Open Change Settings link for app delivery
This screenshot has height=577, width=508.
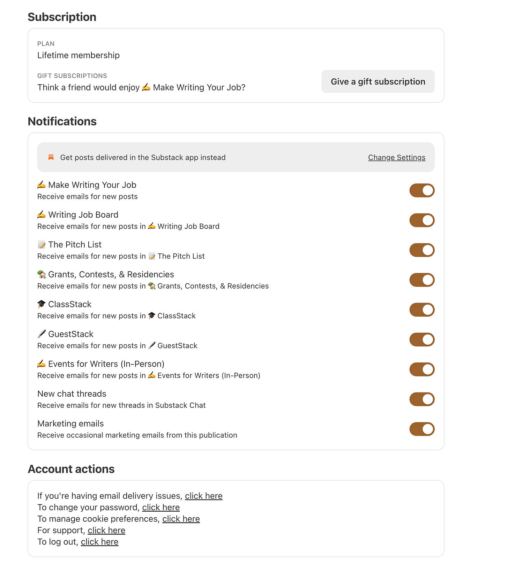pos(397,158)
